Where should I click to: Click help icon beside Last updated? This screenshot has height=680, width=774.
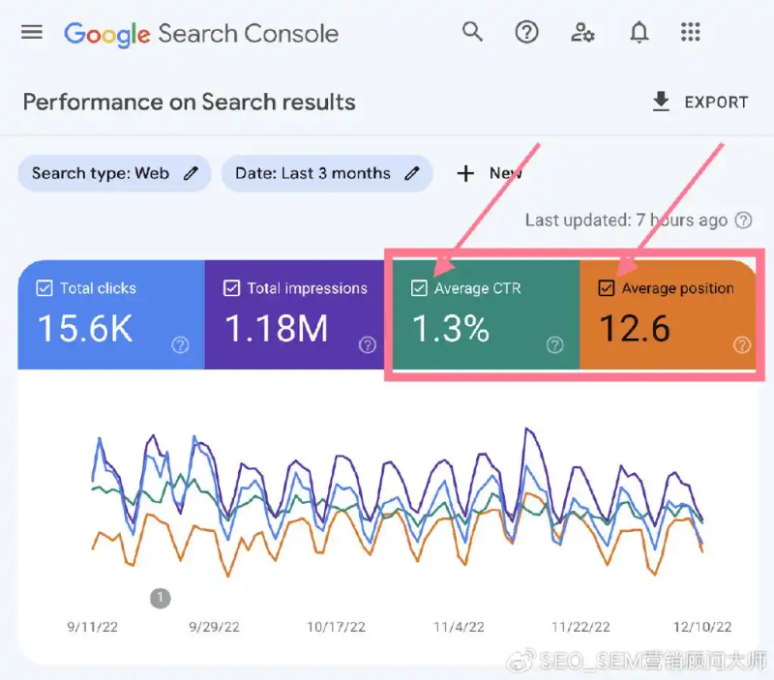click(x=743, y=221)
